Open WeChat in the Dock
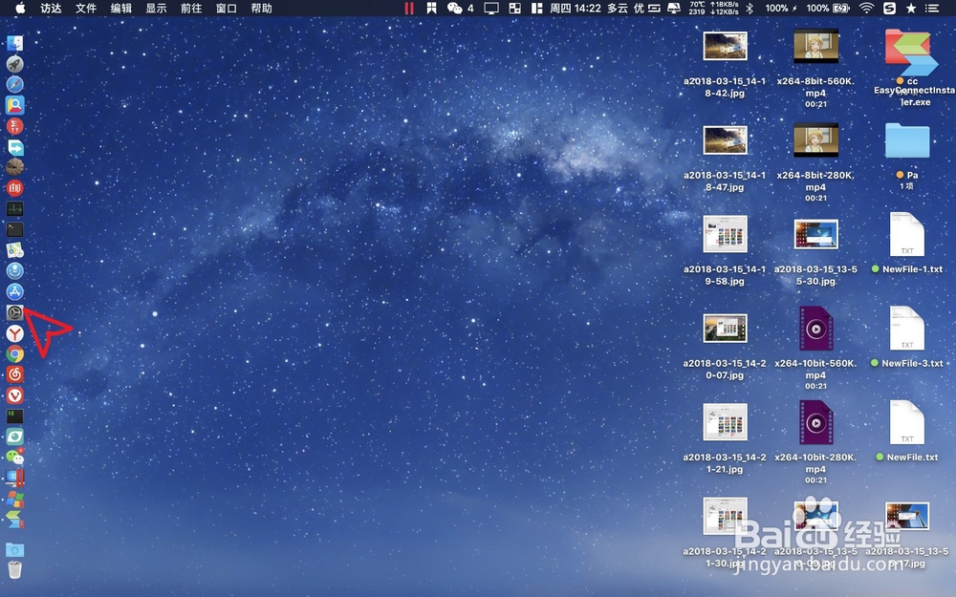The width and height of the screenshot is (956, 597). 14,457
